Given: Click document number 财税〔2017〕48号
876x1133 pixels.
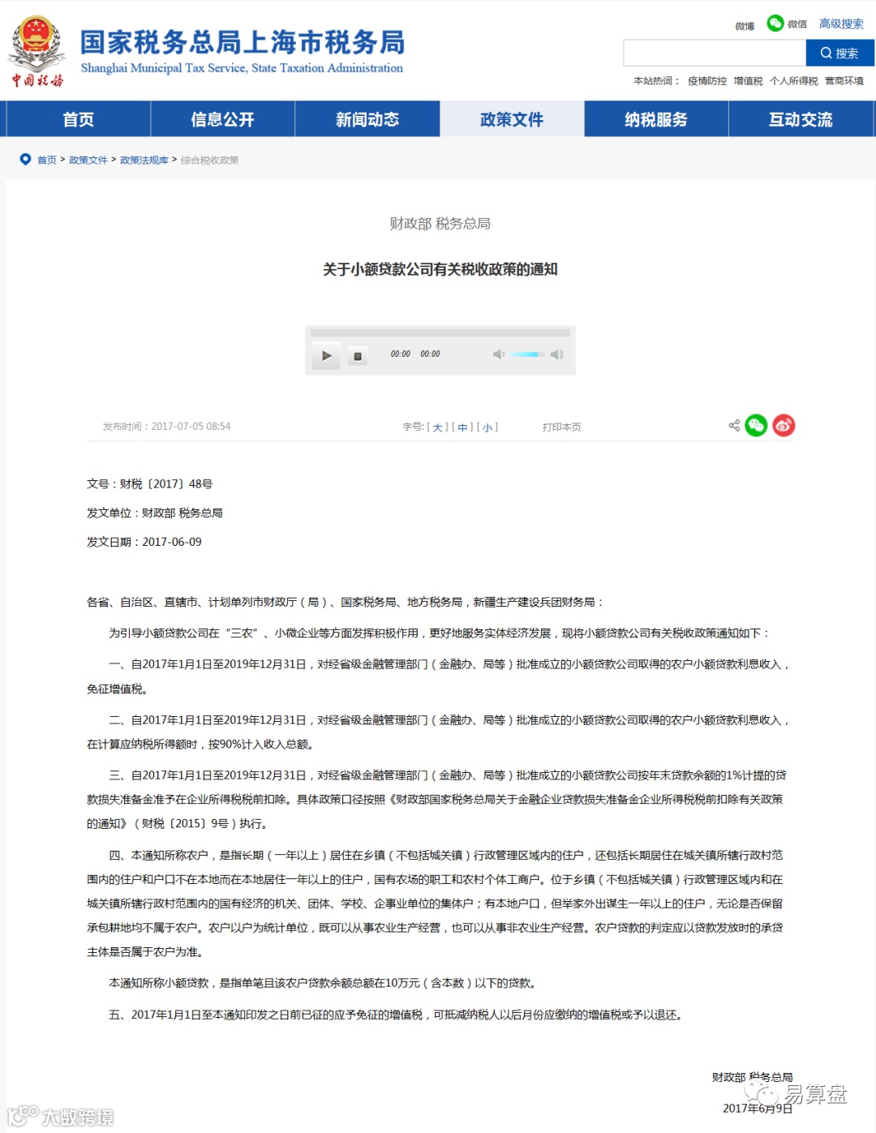Looking at the screenshot, I should click(166, 484).
